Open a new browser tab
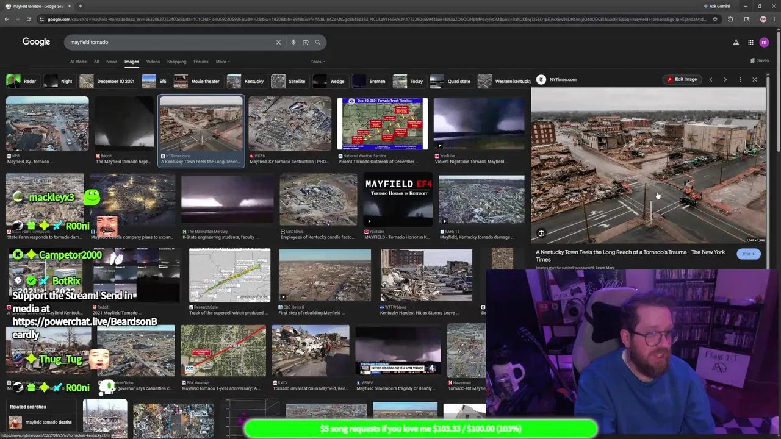This screenshot has width=781, height=439. point(80,6)
